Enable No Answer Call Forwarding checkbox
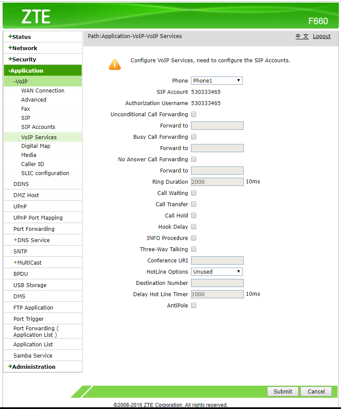The image size is (341, 409). [194, 159]
